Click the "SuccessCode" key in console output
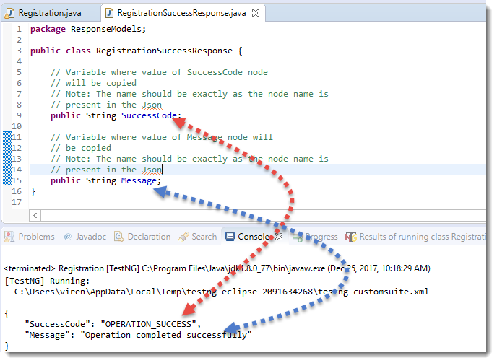Screen dimensions: 497x363 [57, 324]
